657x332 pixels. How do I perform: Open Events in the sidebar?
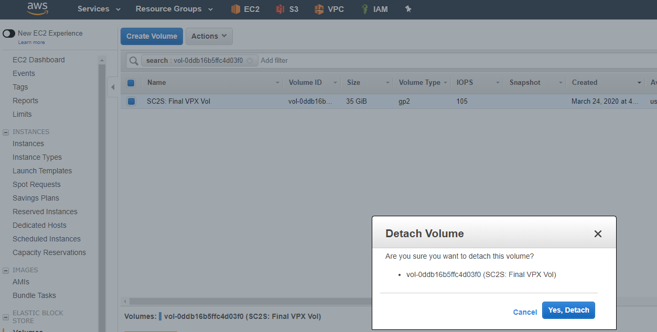24,73
